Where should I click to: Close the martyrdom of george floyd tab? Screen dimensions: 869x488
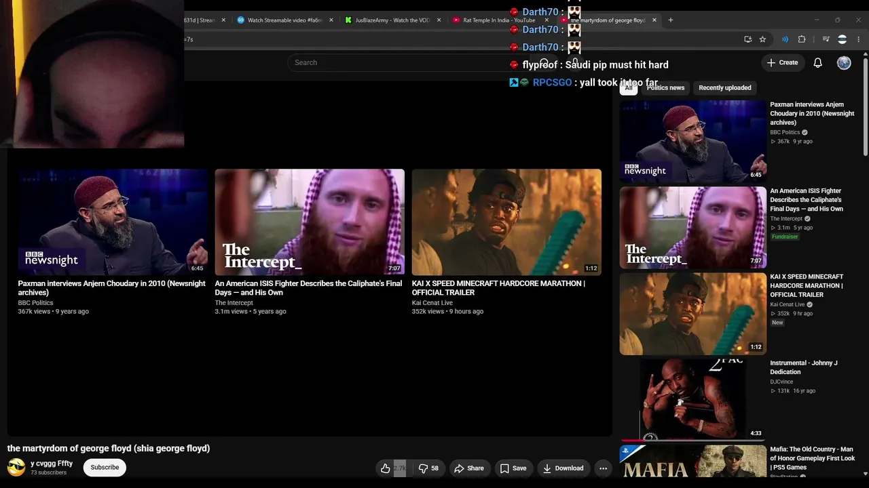(x=654, y=20)
